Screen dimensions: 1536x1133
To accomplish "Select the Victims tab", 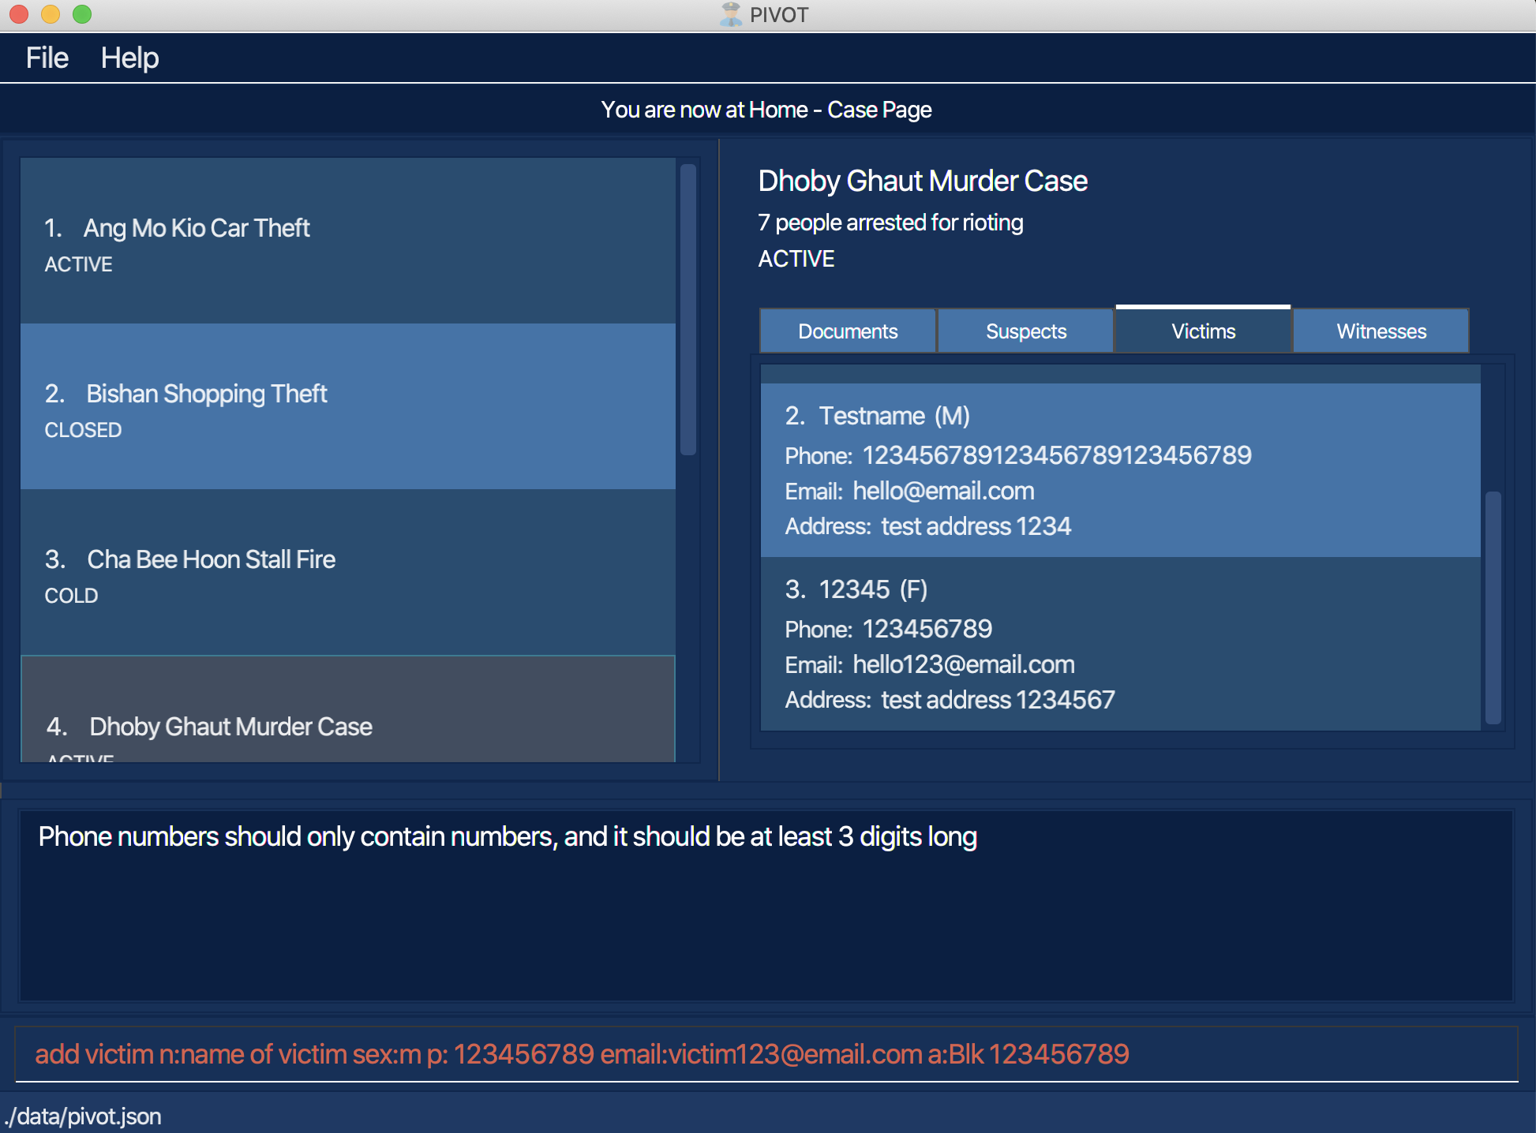I will (1203, 331).
